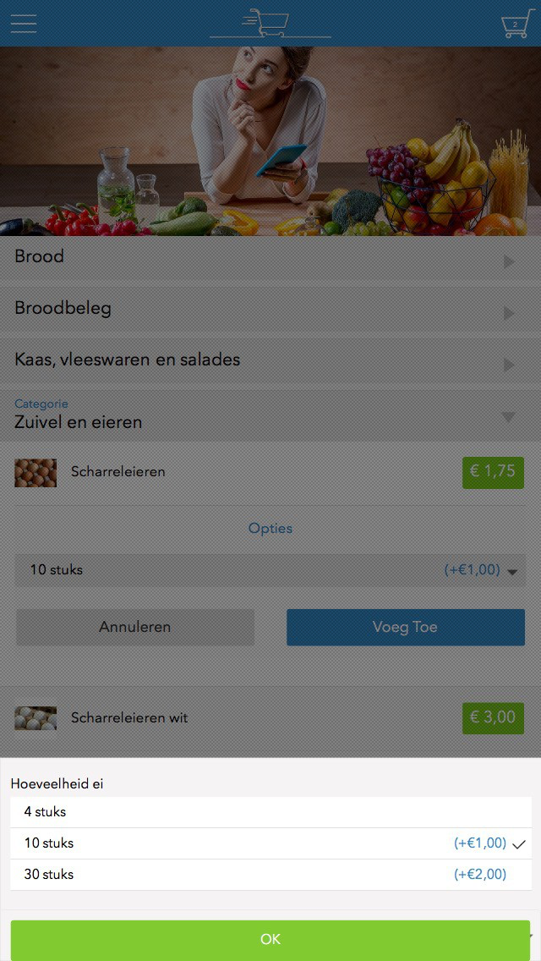Expand the Broodbeleg category arrow

(x=509, y=313)
